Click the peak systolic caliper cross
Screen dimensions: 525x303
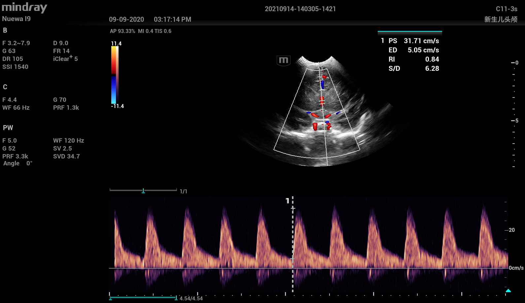[293, 208]
